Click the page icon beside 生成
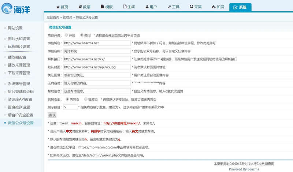This screenshot has width=293, height=172. coord(125,7)
